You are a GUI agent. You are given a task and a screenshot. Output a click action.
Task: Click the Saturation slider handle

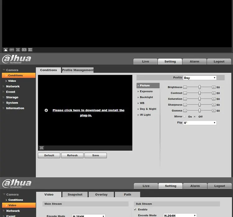199,99
